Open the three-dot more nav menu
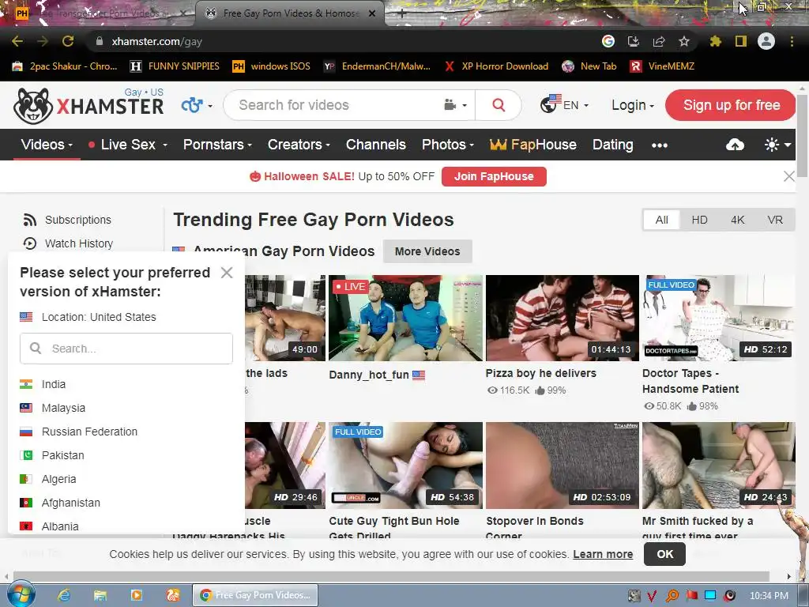 [x=660, y=145]
